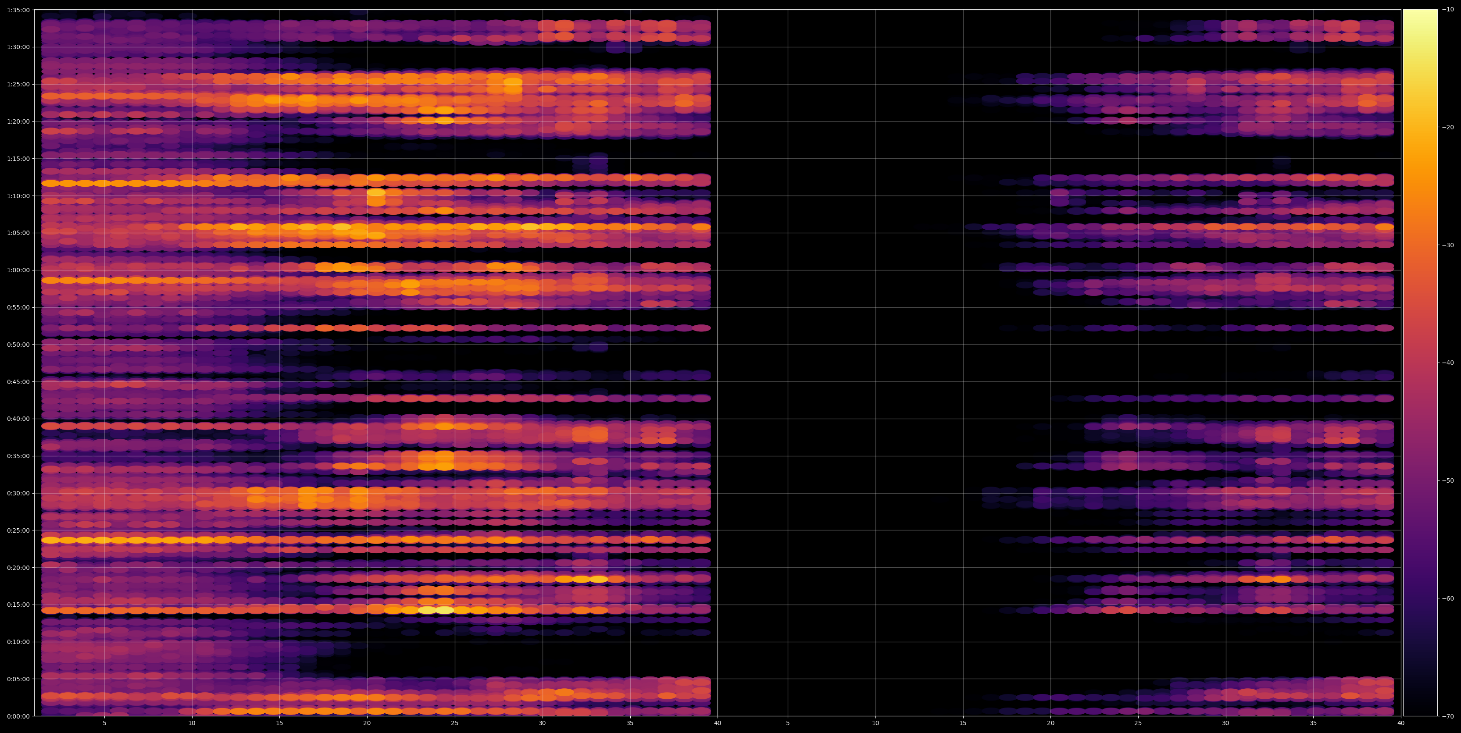Click the colorbar gradient strip

(1420, 363)
